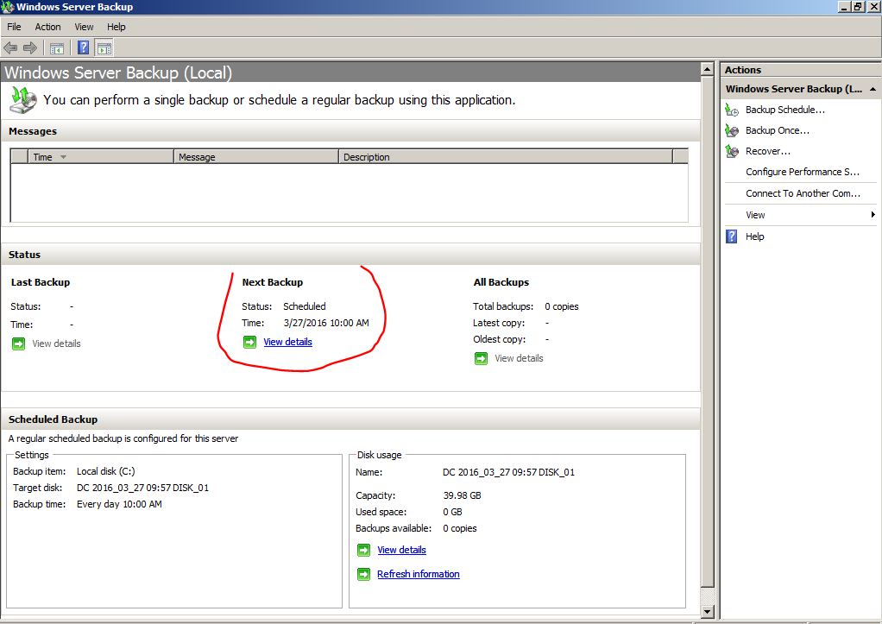Image resolution: width=882 pixels, height=624 pixels.
Task: Toggle the Show/Hide Action Pane toolbar icon
Action: [x=104, y=48]
